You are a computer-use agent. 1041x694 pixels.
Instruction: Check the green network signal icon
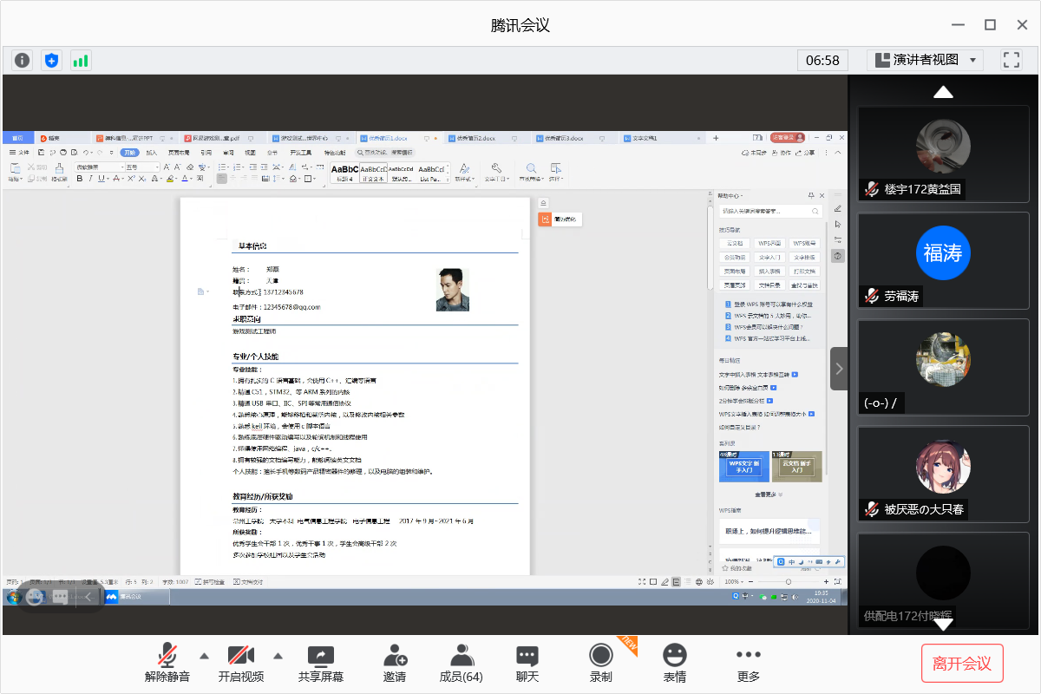(x=81, y=60)
